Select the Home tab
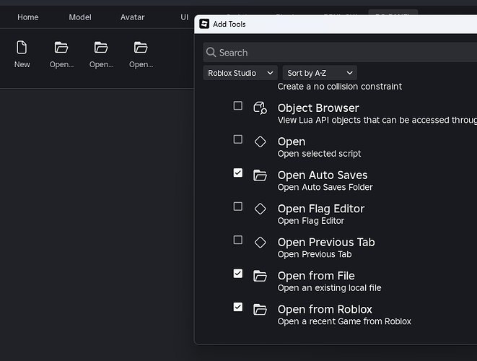 pos(28,17)
